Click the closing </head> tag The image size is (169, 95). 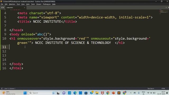pos(16,30)
